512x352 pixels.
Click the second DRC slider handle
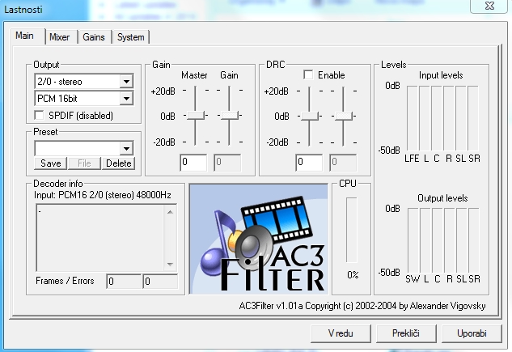(344, 116)
